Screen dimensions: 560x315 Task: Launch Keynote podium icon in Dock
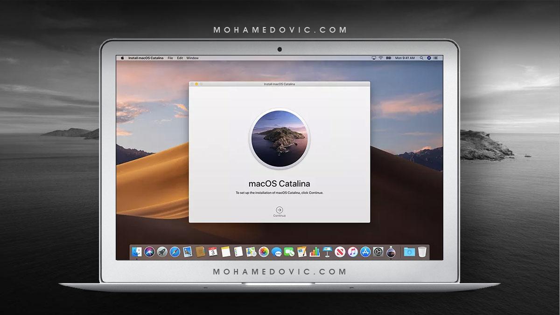pos(327,252)
